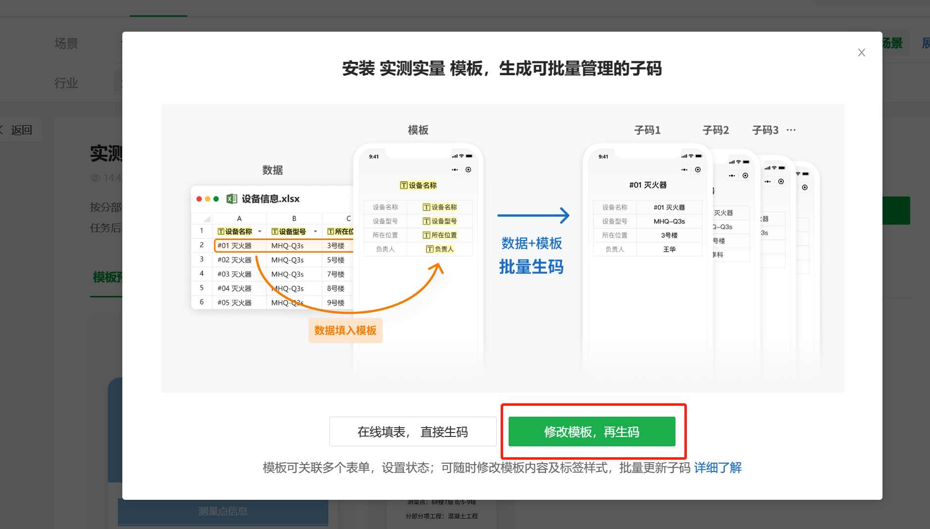Click the 在线填表，直接生码 button
930x529 pixels.
pyautogui.click(x=413, y=432)
